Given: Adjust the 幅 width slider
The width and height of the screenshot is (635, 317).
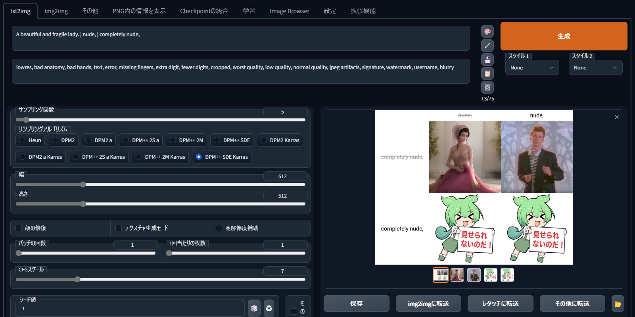Looking at the screenshot, I should pos(161,184).
